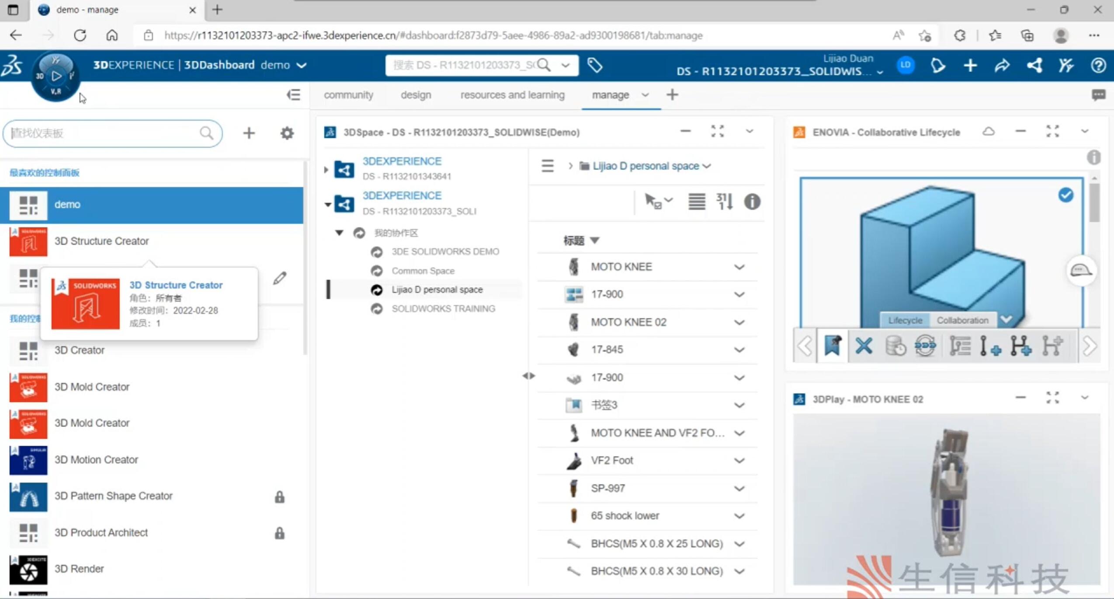The height and width of the screenshot is (599, 1114).
Task: Open the social network share icon
Action: pyautogui.click(x=1034, y=66)
